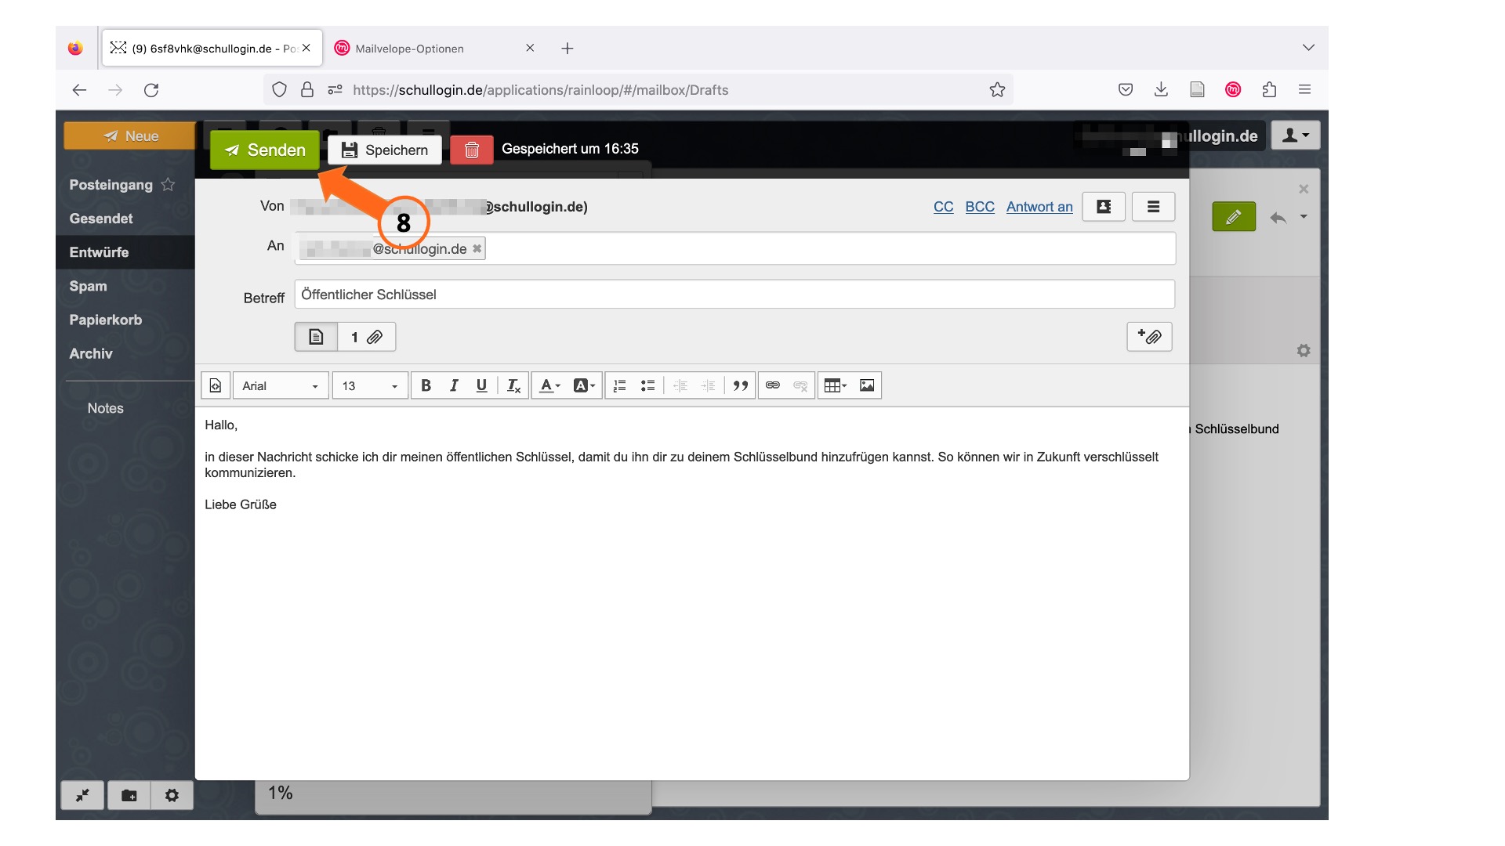
Task: Edit the Betreff subject field
Action: pos(734,295)
